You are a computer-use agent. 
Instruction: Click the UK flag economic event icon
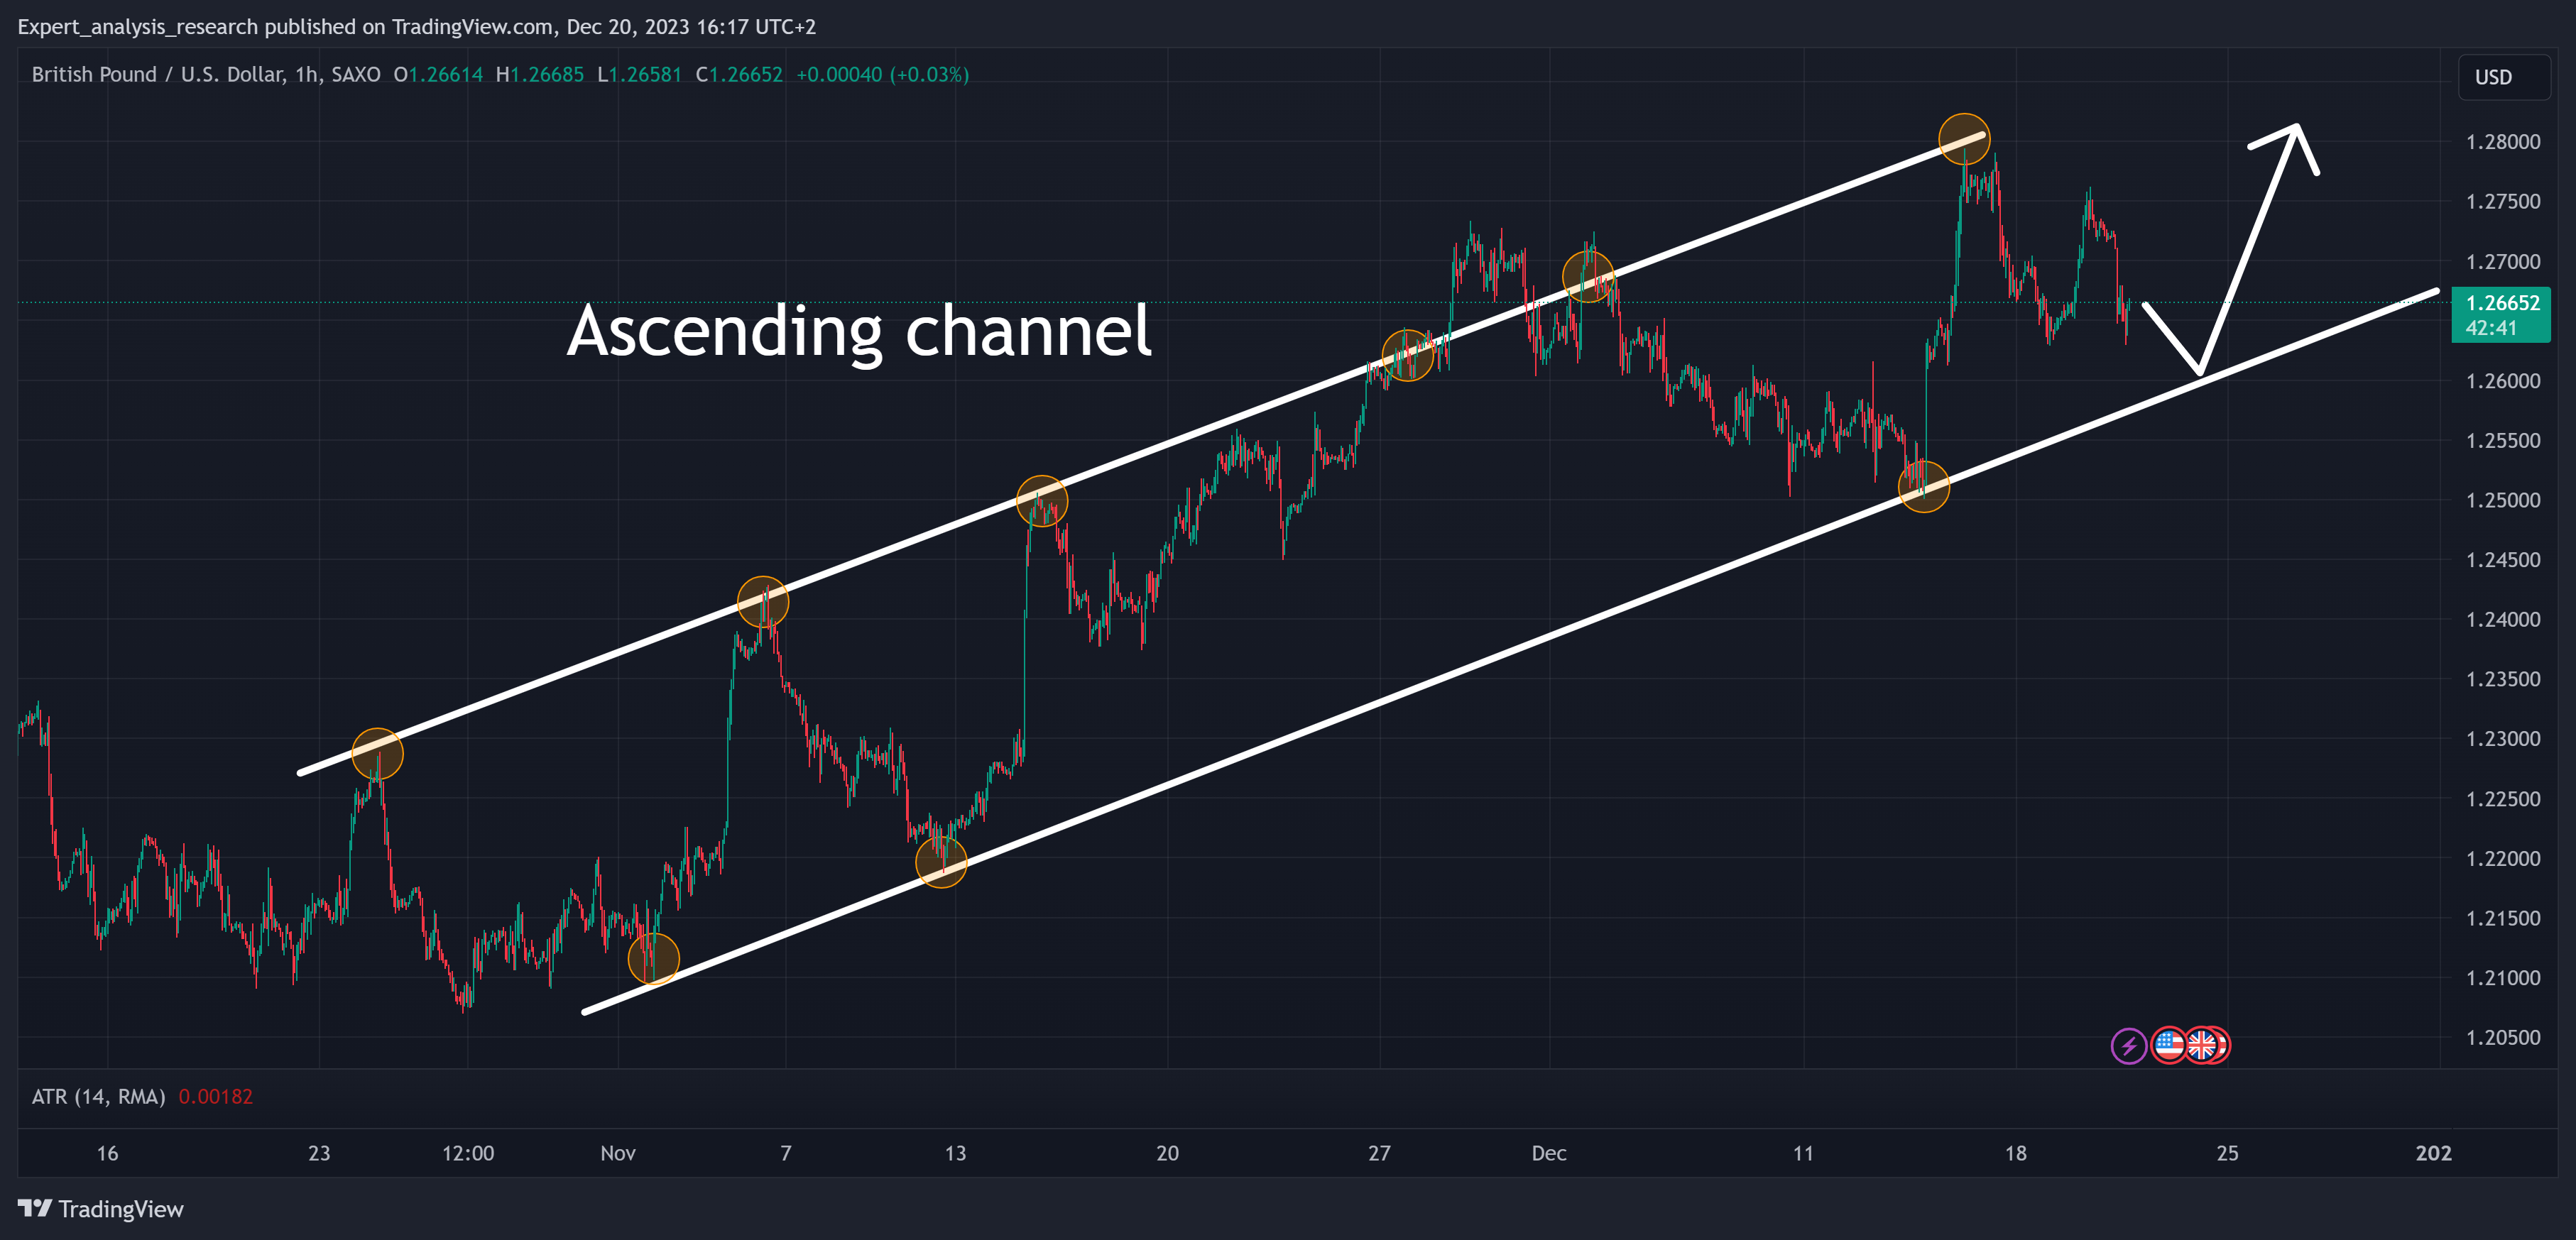[x=2202, y=1046]
